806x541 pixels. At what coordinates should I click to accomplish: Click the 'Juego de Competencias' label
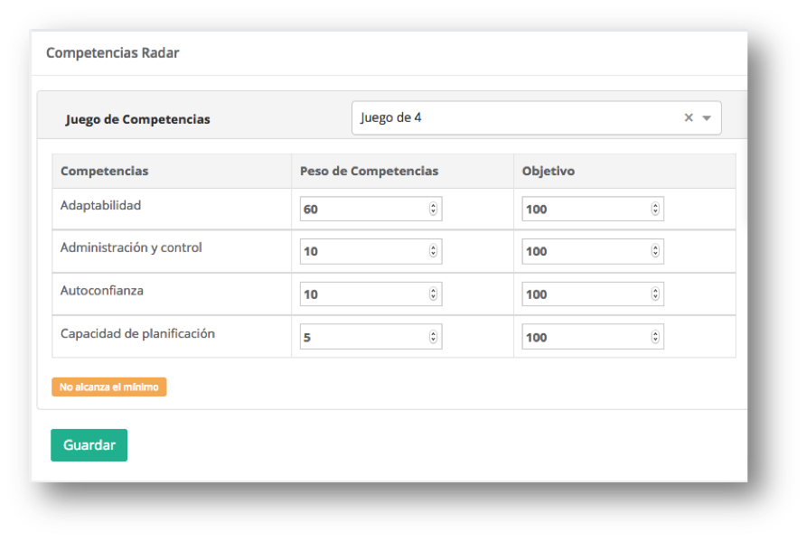click(137, 119)
